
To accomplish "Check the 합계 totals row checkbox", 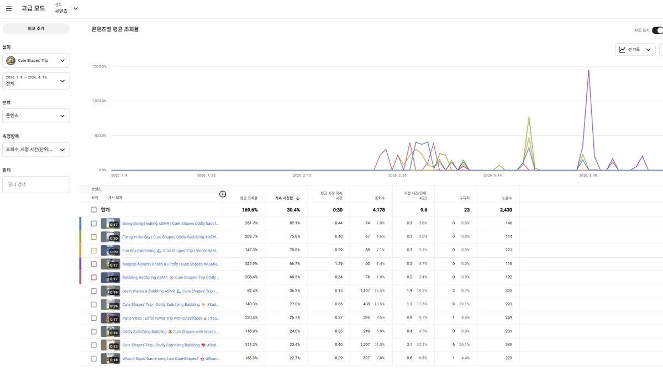I will (x=94, y=210).
